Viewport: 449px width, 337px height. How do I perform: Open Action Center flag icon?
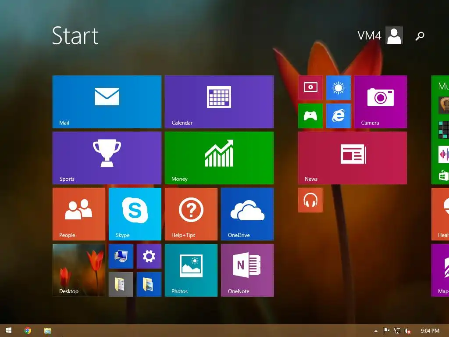pos(387,331)
